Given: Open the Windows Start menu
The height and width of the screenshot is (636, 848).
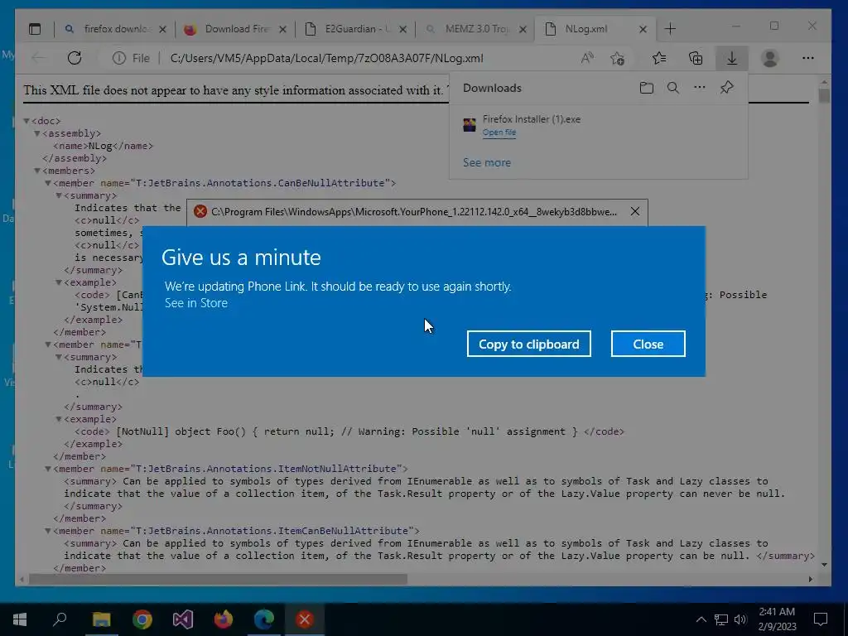Looking at the screenshot, I should (x=20, y=619).
